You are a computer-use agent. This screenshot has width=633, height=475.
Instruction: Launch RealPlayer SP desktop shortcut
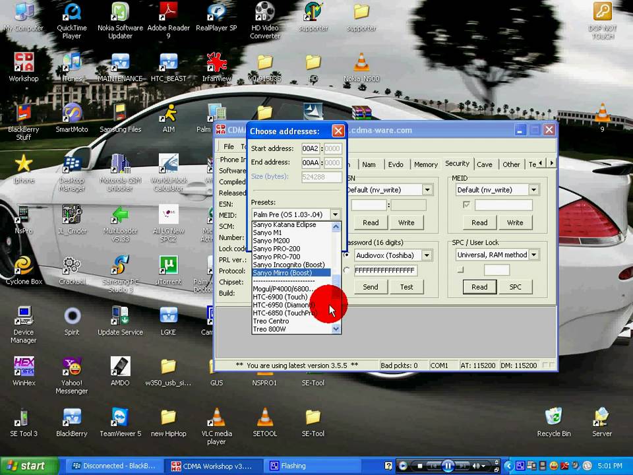click(216, 16)
